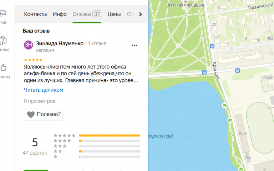Click the middle binoculars viewpoint marker on the map
Image resolution: width=274 pixels, height=171 pixels.
tap(230, 120)
